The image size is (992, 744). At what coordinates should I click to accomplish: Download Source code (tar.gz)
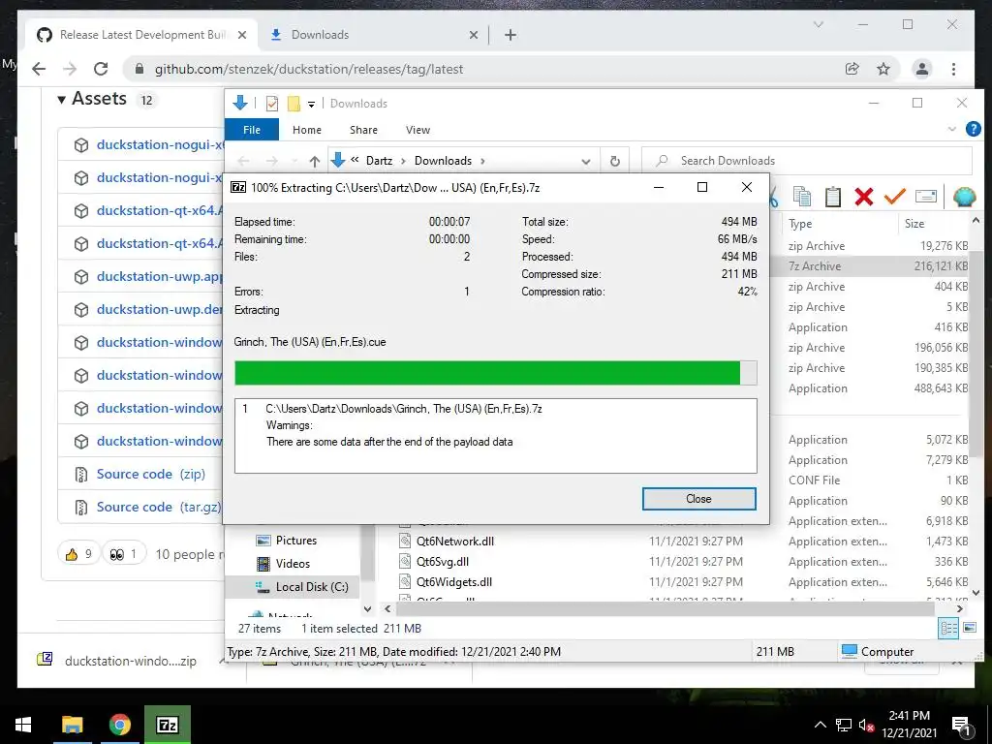[158, 507]
